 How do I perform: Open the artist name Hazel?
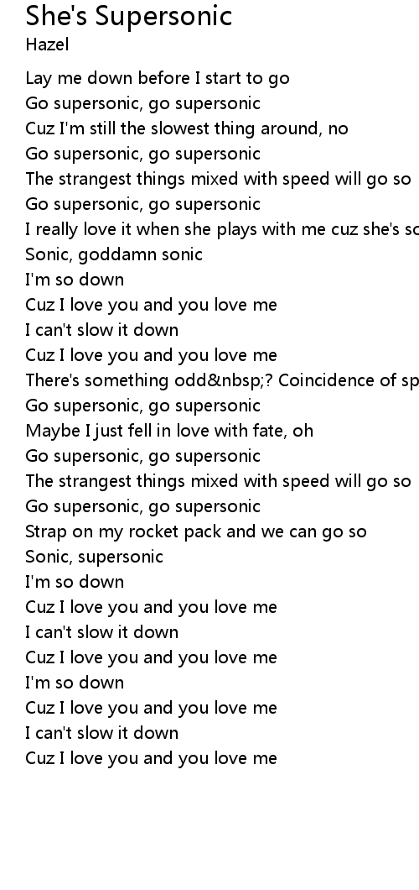coord(47,44)
